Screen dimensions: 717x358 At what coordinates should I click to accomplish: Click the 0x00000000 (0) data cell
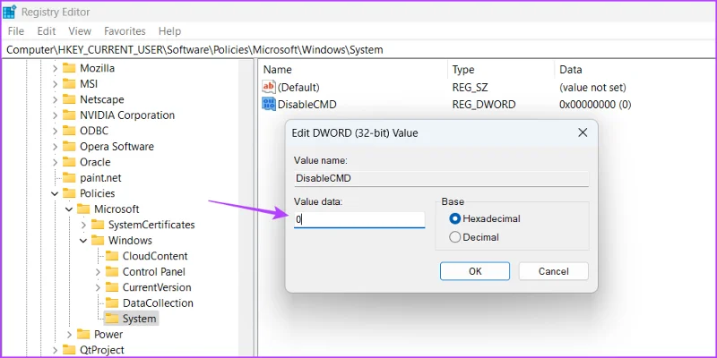(x=595, y=105)
